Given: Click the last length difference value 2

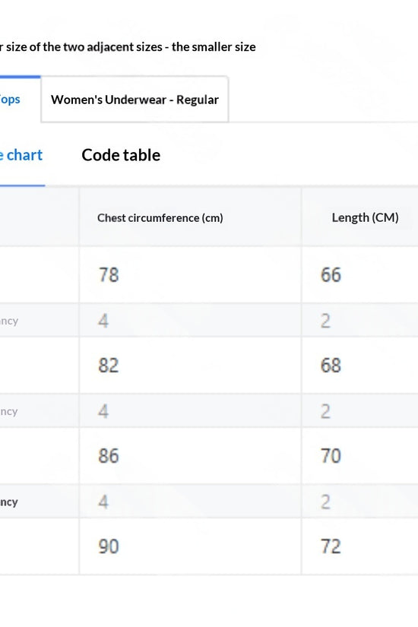Looking at the screenshot, I should coord(325,502).
